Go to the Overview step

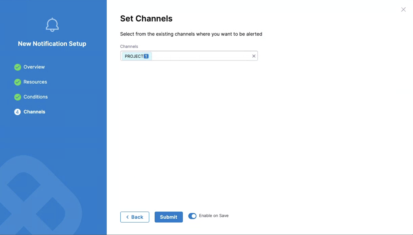click(x=34, y=67)
